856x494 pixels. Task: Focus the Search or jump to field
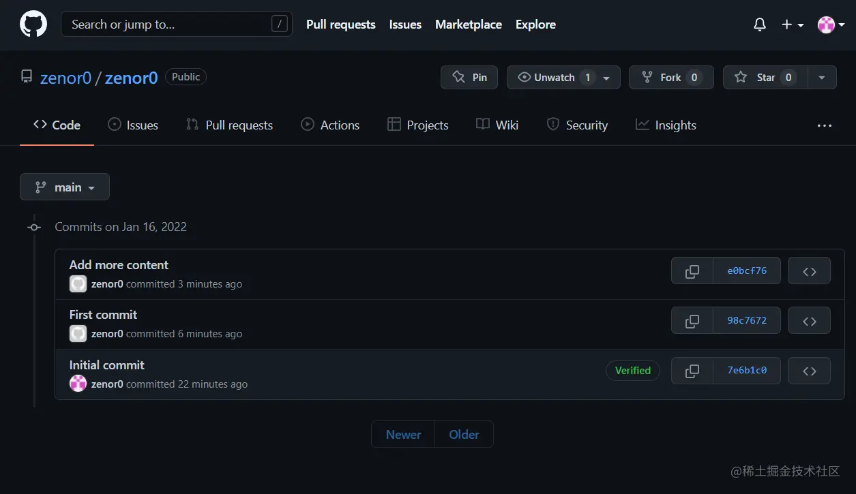[176, 25]
